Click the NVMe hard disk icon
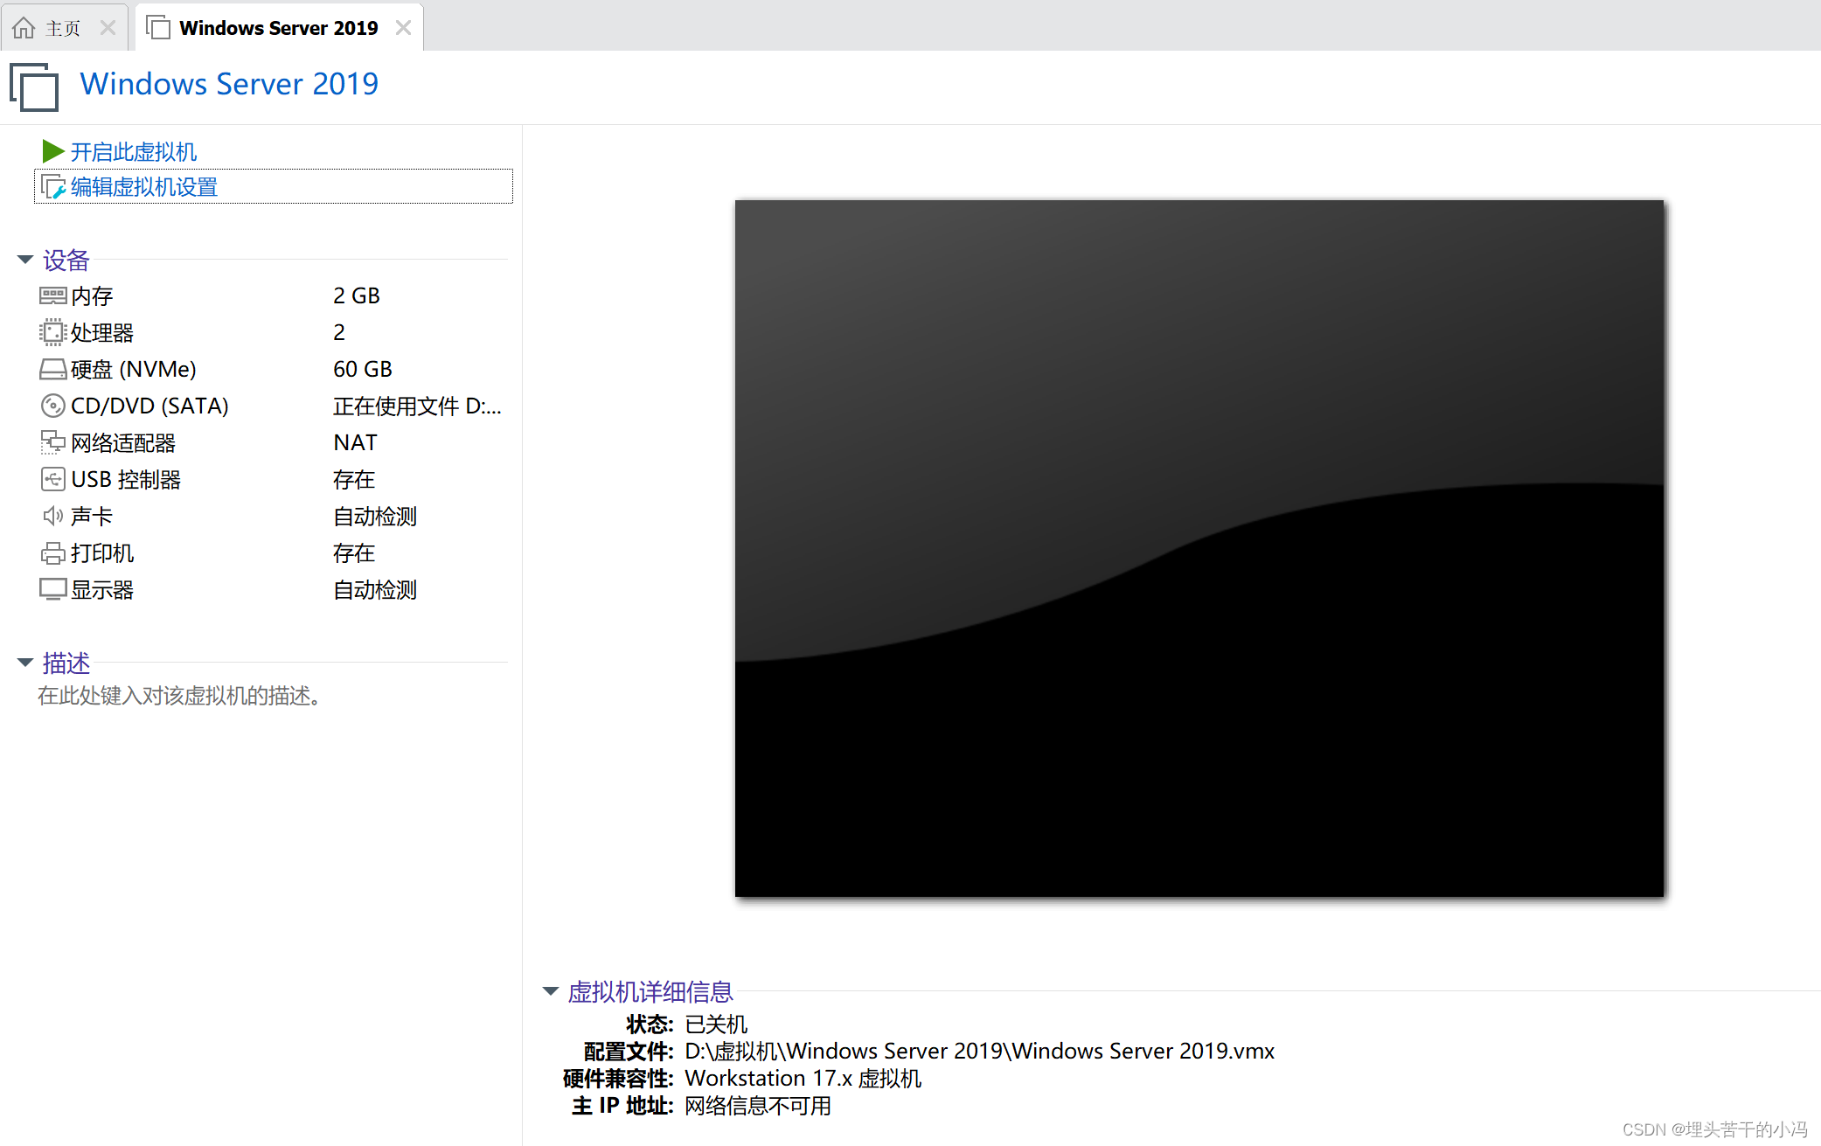The image size is (1821, 1146). click(52, 369)
